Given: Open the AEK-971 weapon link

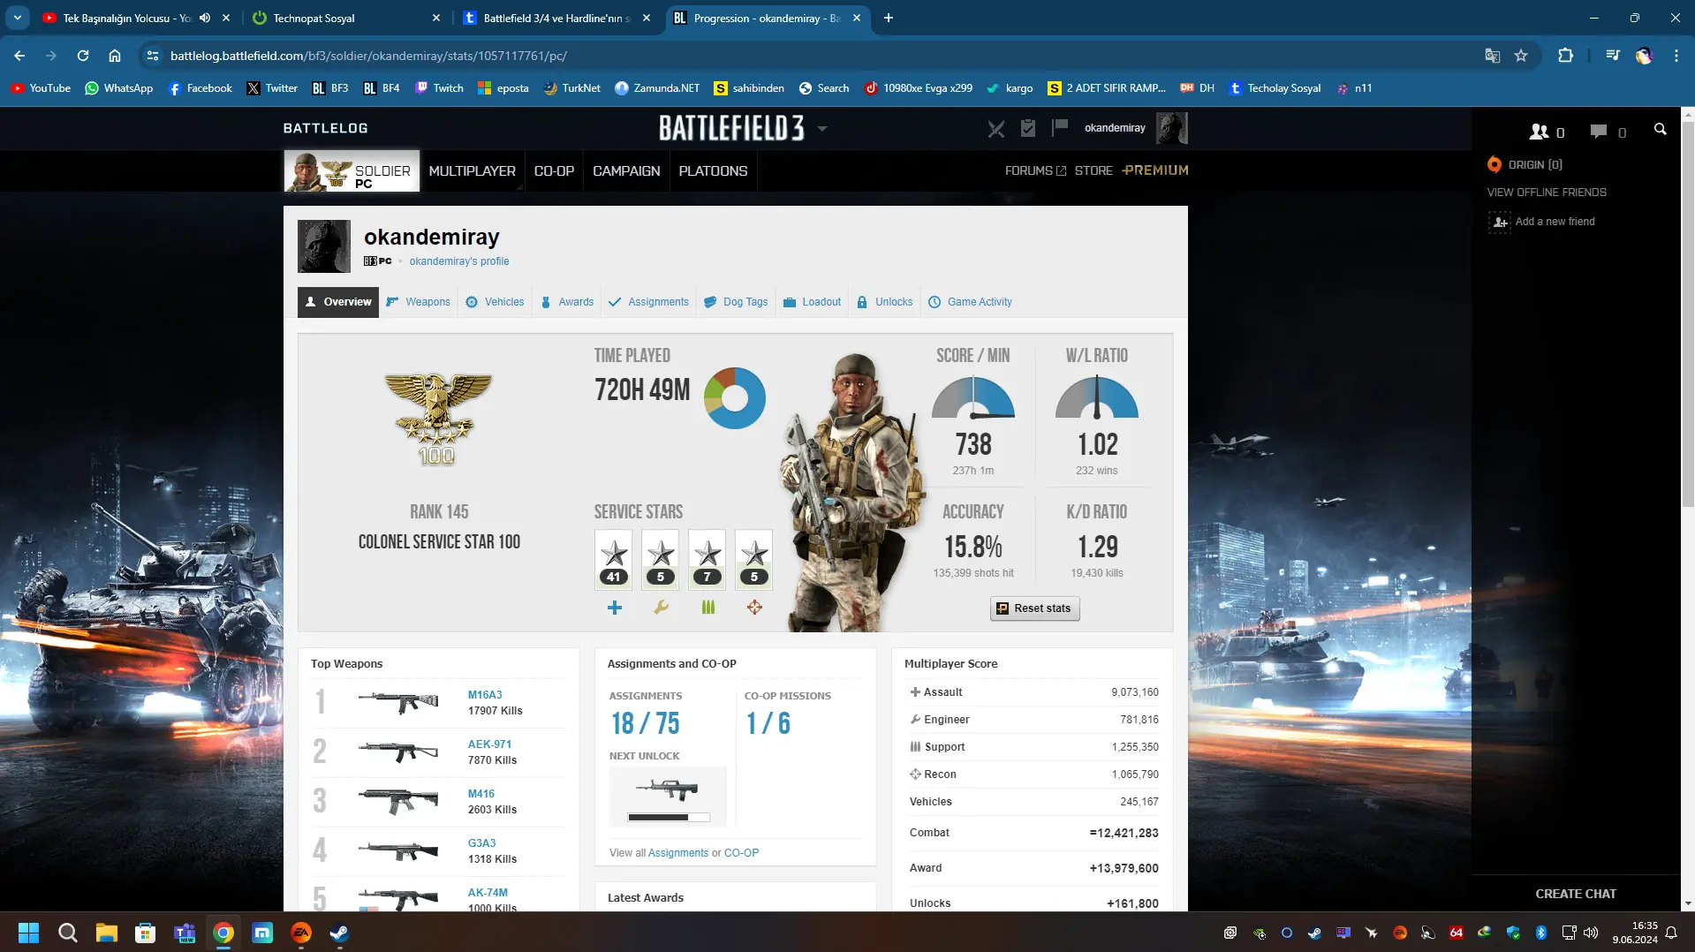Looking at the screenshot, I should pos(489,744).
